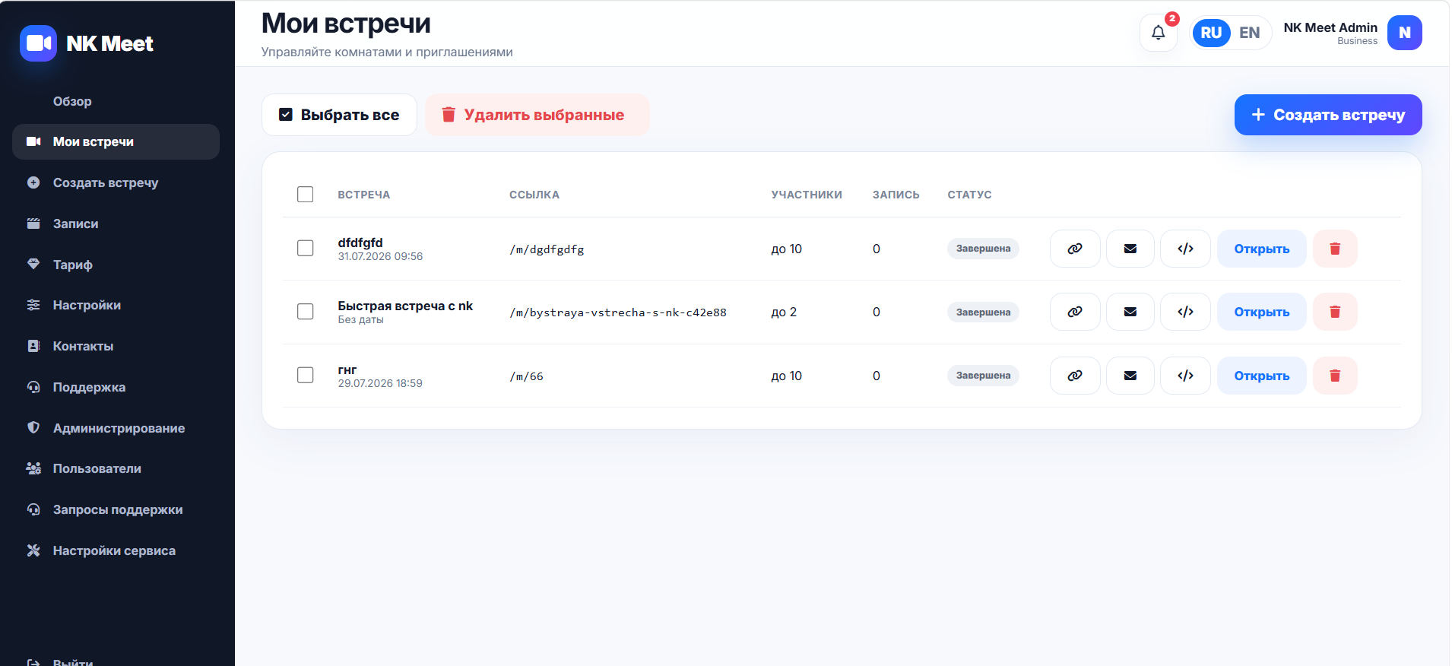1452x666 pixels.
Task: Click link text /m/bystraya-vstrecha-s-nk-c42e88
Action: pyautogui.click(x=618, y=312)
